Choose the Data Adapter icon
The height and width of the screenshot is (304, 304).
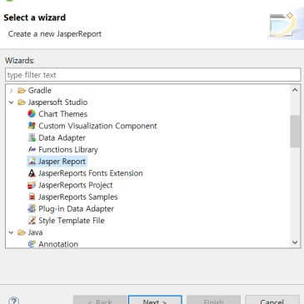point(32,137)
